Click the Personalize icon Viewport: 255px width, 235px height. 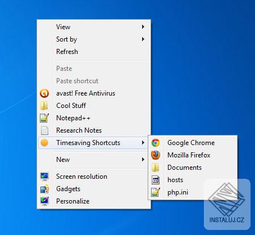44,201
